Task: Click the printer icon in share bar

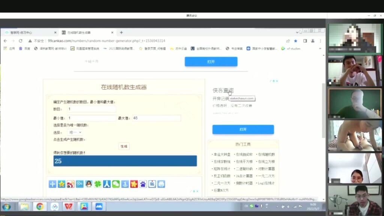Action: point(161,184)
